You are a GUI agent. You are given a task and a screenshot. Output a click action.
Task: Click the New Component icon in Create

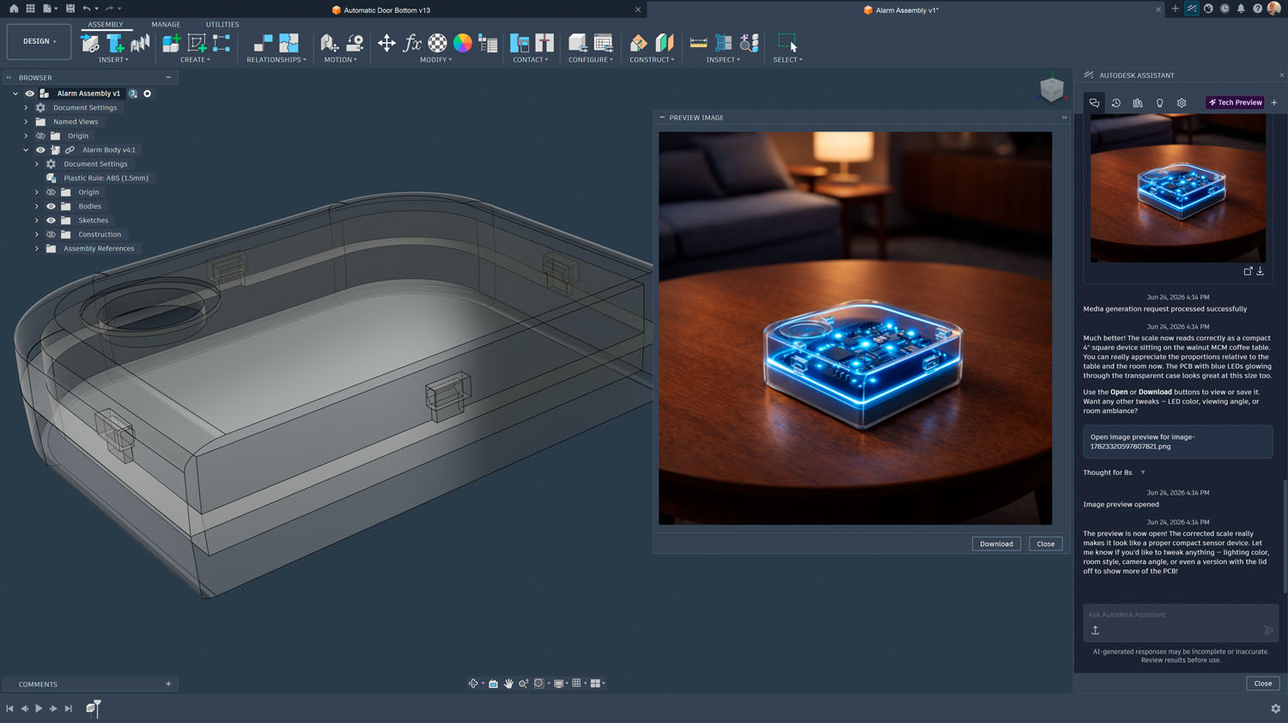(171, 43)
